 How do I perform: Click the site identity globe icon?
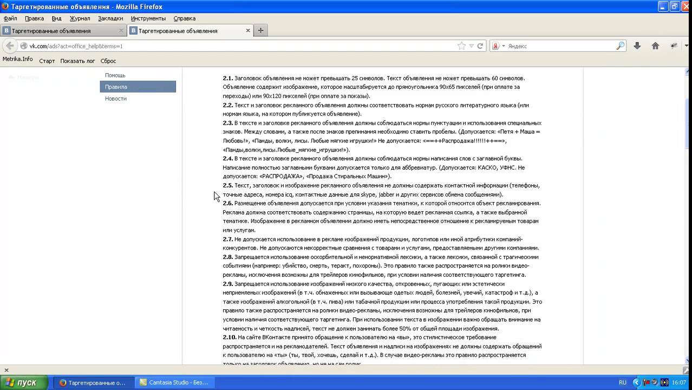24,46
